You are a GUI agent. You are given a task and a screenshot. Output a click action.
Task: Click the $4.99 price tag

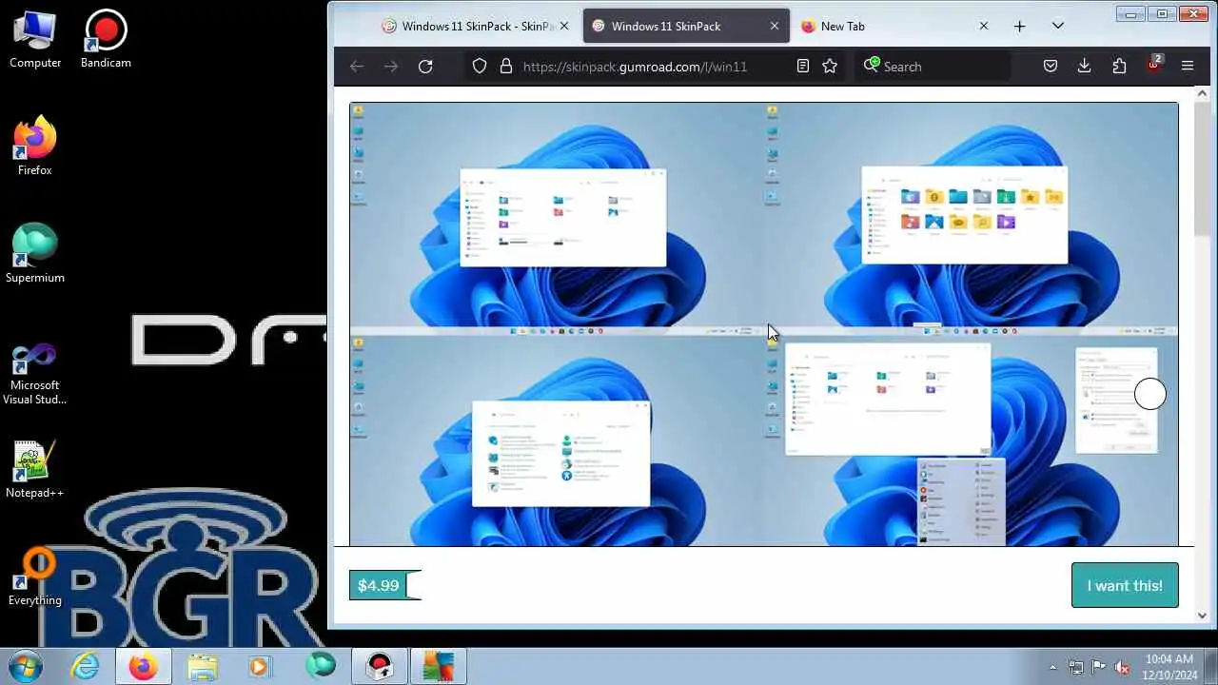click(384, 585)
